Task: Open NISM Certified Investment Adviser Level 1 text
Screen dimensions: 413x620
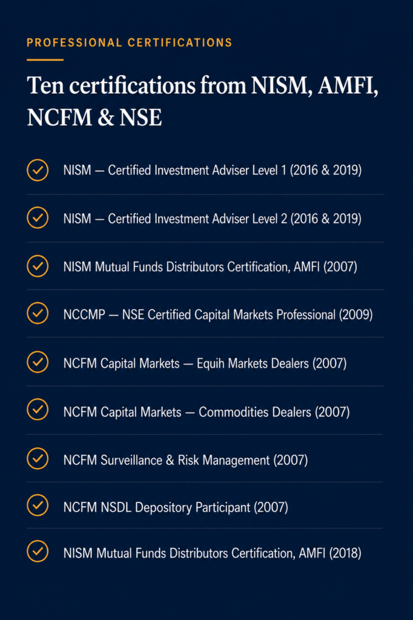Action: 213,170
